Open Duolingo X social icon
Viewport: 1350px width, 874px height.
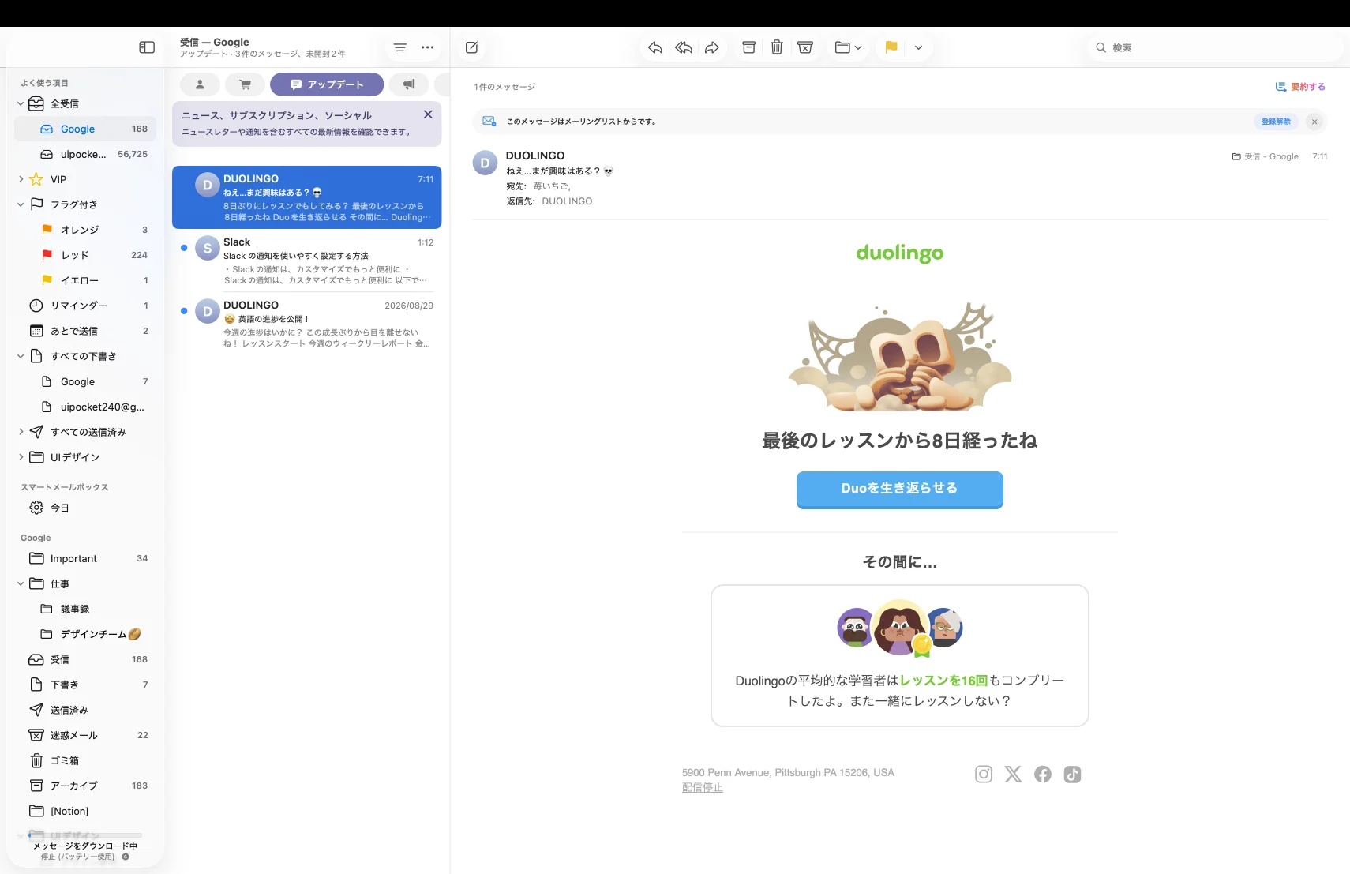pos(1013,775)
